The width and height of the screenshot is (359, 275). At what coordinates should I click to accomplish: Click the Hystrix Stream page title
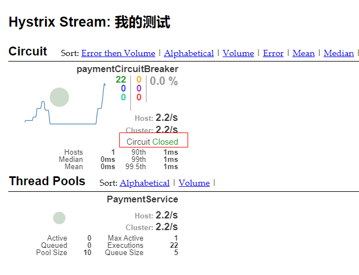89,22
